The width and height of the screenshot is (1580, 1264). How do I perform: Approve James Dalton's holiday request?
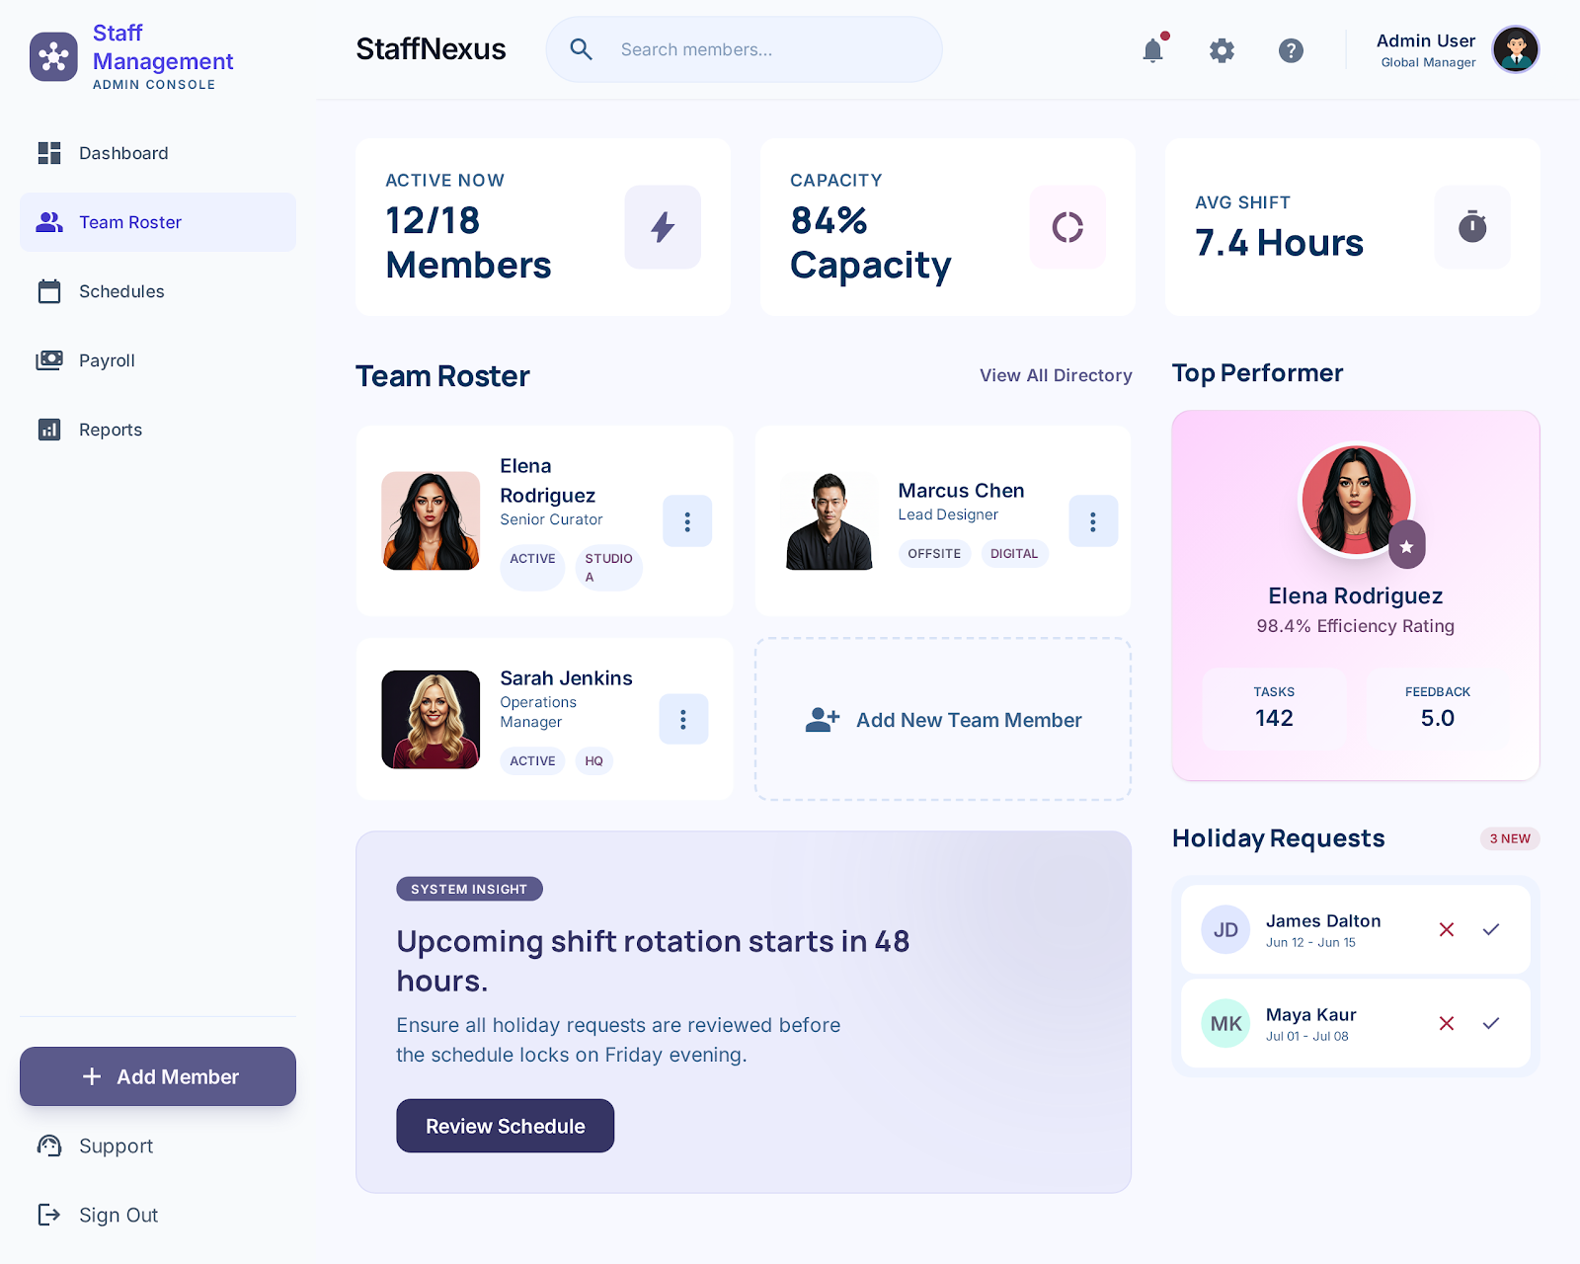coord(1491,929)
